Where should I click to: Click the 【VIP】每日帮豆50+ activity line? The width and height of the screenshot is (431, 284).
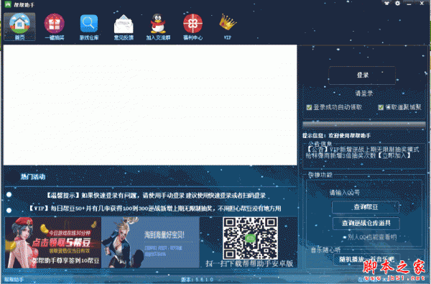(x=154, y=209)
